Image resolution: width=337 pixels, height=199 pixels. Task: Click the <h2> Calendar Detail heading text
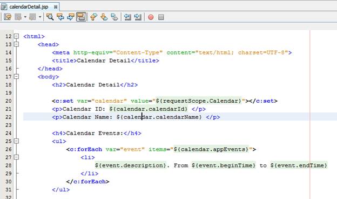coord(93,85)
